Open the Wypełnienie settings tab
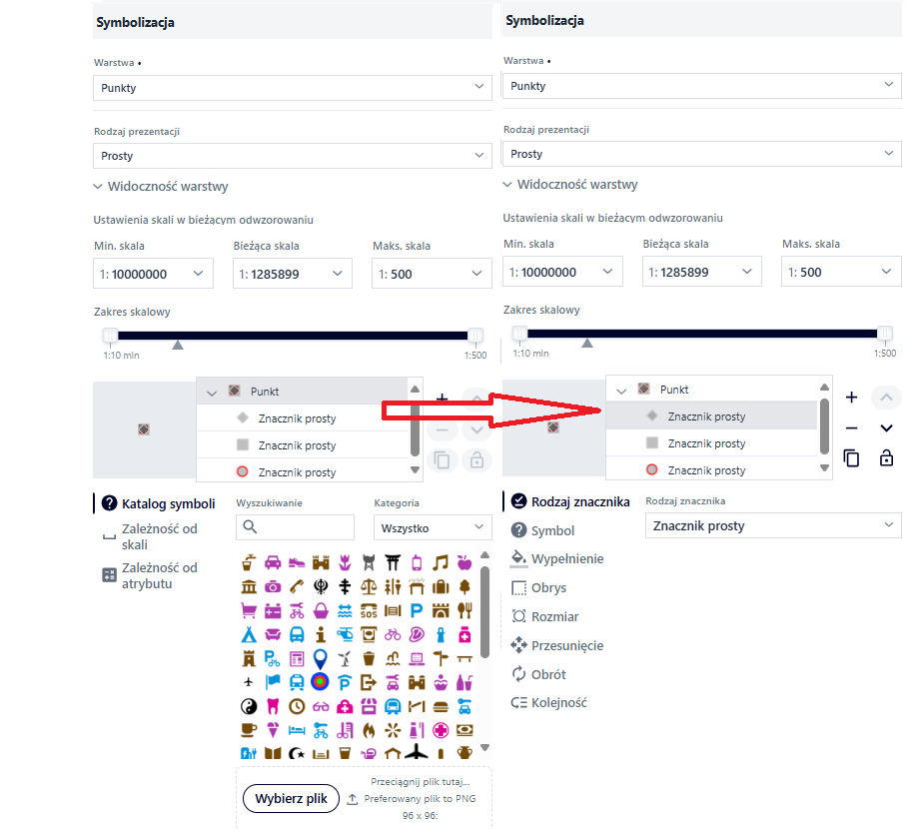This screenshot has width=907, height=829. pyautogui.click(x=566, y=559)
